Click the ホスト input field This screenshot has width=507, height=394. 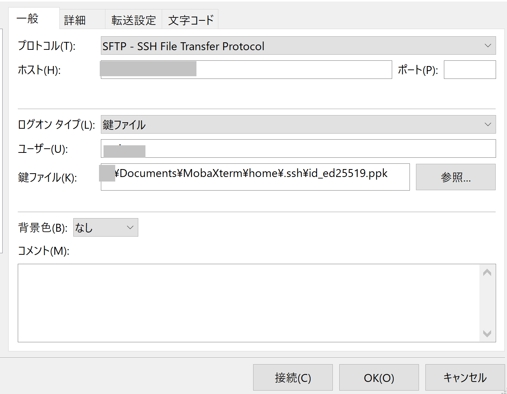tap(246, 69)
